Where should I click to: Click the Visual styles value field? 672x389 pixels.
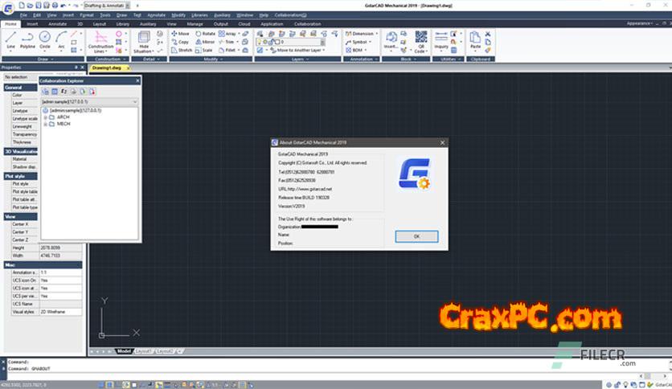click(60, 312)
